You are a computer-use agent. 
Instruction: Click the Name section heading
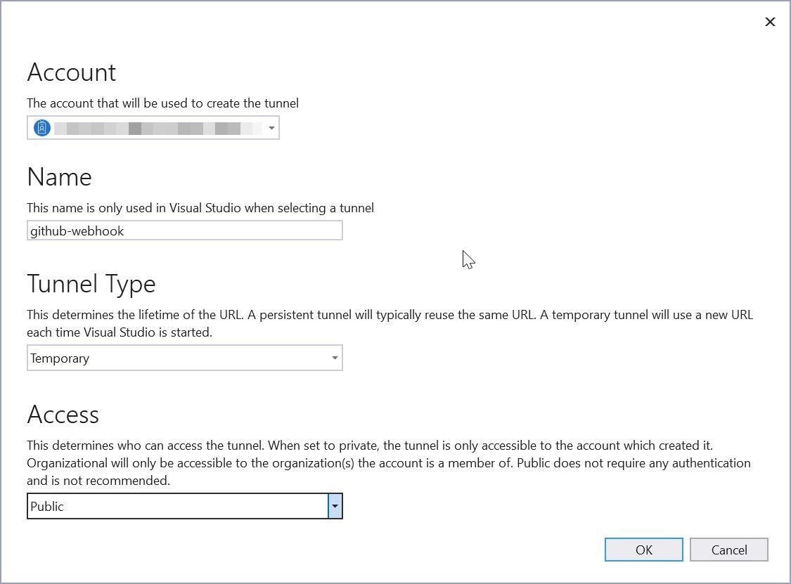[x=59, y=177]
